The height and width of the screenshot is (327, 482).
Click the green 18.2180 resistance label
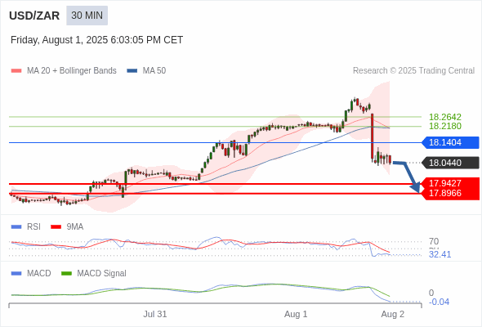point(445,126)
